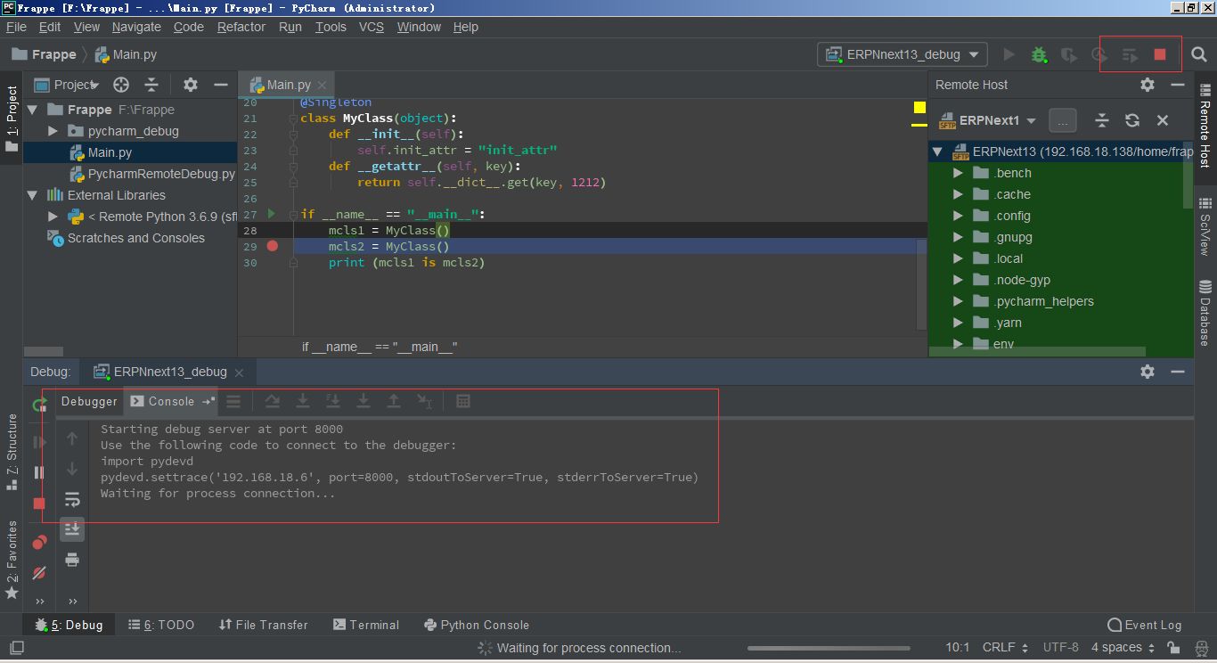Refresh the Remote Host file listing

(x=1132, y=120)
